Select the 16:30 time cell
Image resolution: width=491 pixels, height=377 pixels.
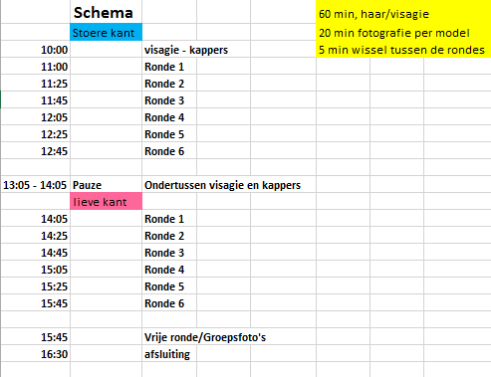(36, 354)
